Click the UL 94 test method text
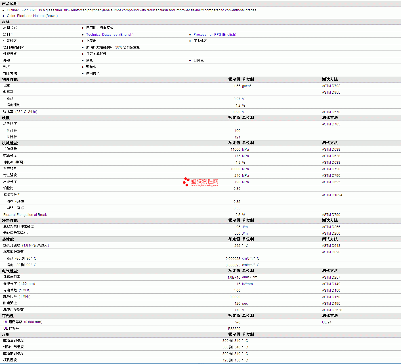 [x=327, y=322]
